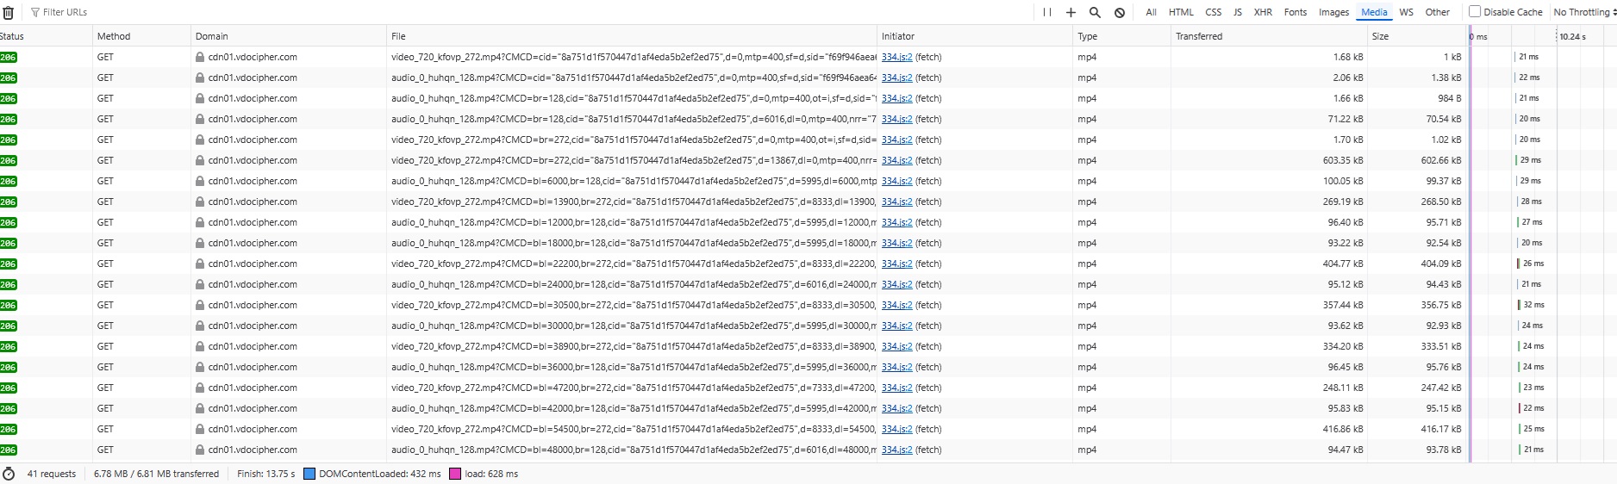Select the Media filter tab
Image resolution: width=1617 pixels, height=484 pixels.
point(1374,12)
